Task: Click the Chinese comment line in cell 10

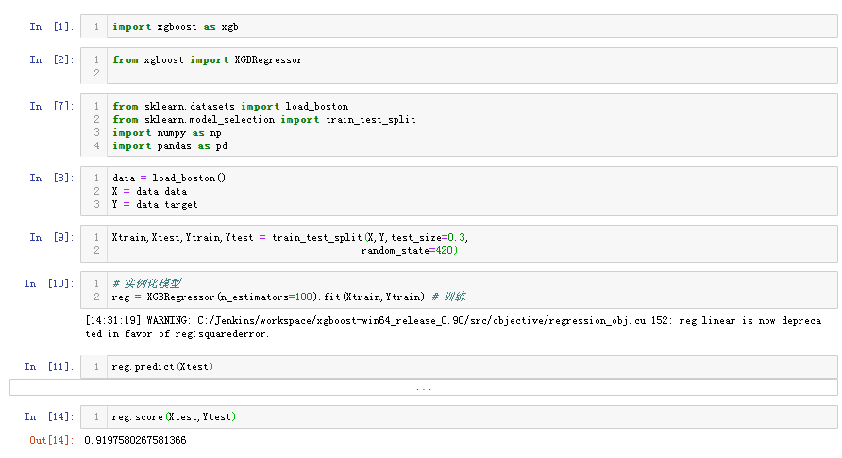Action: [x=146, y=283]
